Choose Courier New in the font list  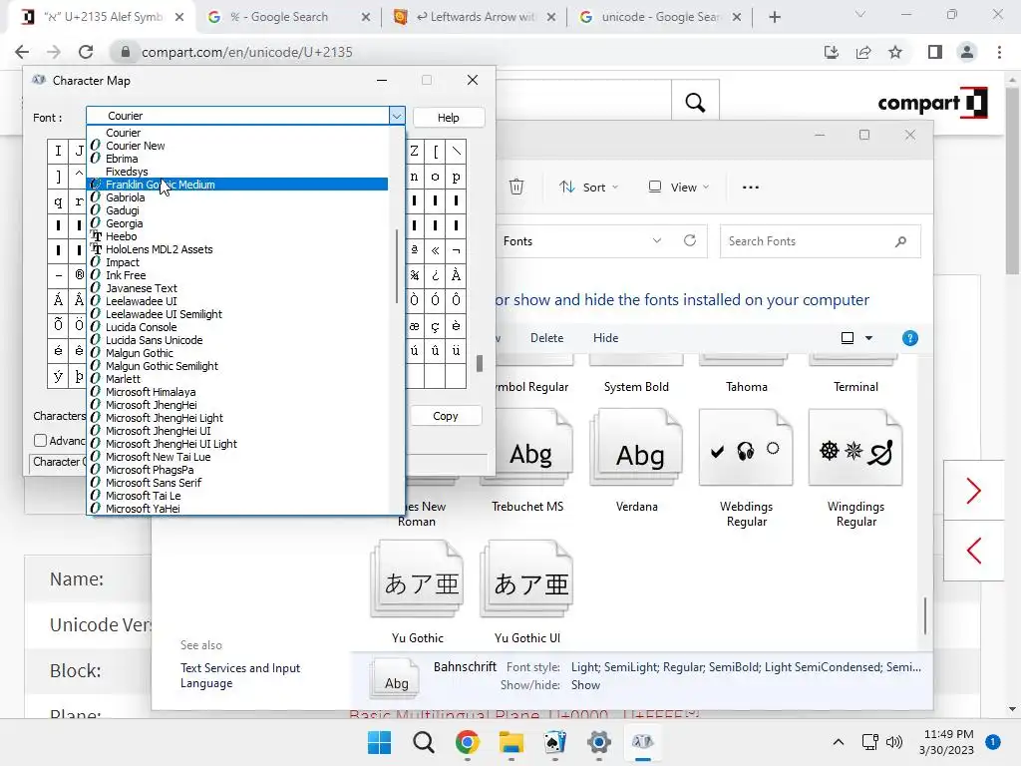click(x=237, y=146)
